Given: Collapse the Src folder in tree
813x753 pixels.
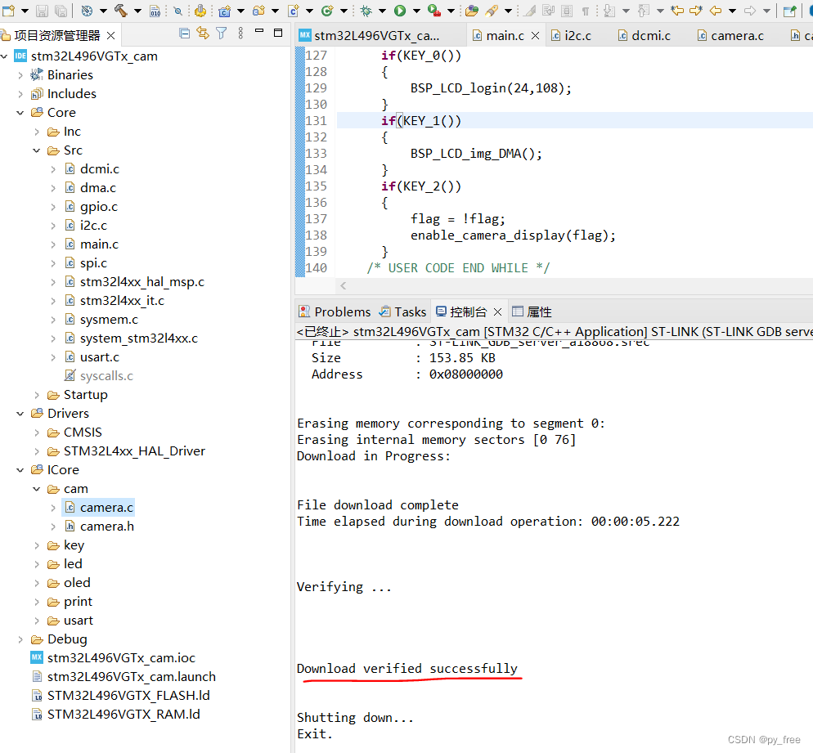Looking at the screenshot, I should coord(37,150).
